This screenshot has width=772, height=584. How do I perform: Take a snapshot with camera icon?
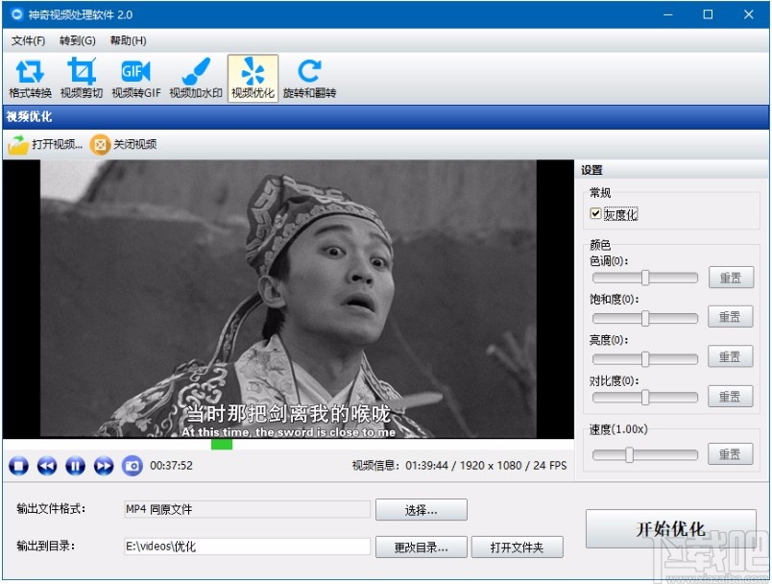point(132,465)
